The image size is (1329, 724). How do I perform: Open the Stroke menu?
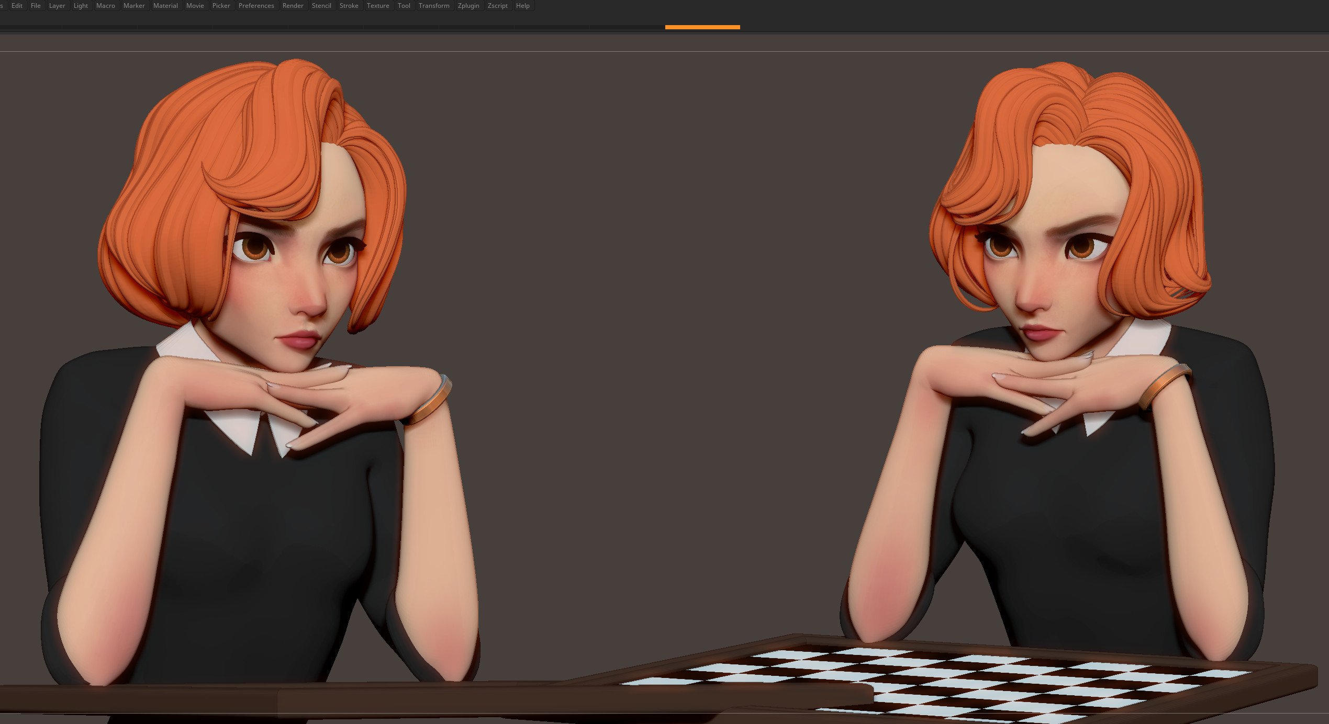point(349,6)
